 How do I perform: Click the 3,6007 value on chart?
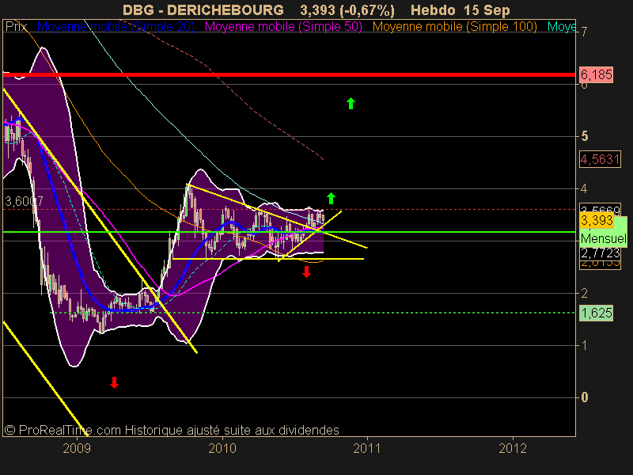click(24, 202)
